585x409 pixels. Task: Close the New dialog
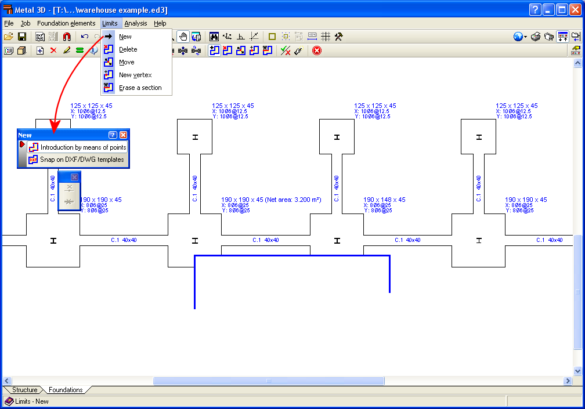click(124, 135)
